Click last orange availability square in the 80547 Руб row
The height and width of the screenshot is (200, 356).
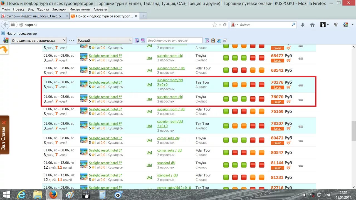click(x=261, y=152)
